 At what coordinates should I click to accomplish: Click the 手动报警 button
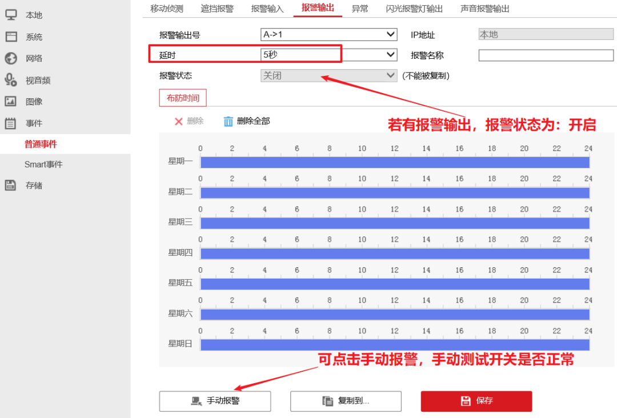[215, 401]
